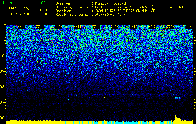Click the date stamp 10.01.13 22:10
The image size is (196, 124).
16,14
